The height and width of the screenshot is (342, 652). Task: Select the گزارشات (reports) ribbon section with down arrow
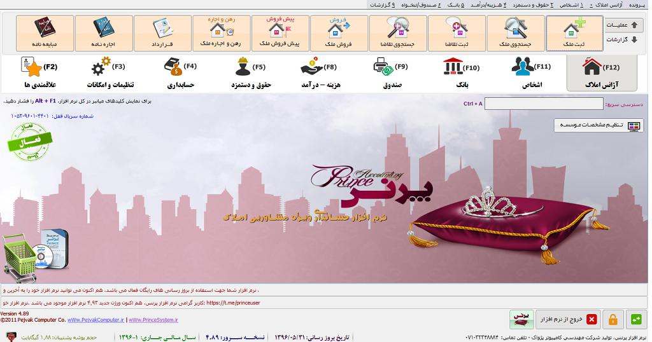coord(622,39)
